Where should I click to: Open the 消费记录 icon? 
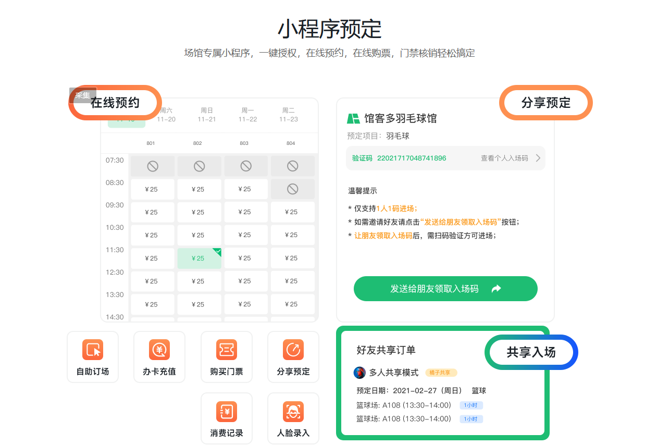227,412
